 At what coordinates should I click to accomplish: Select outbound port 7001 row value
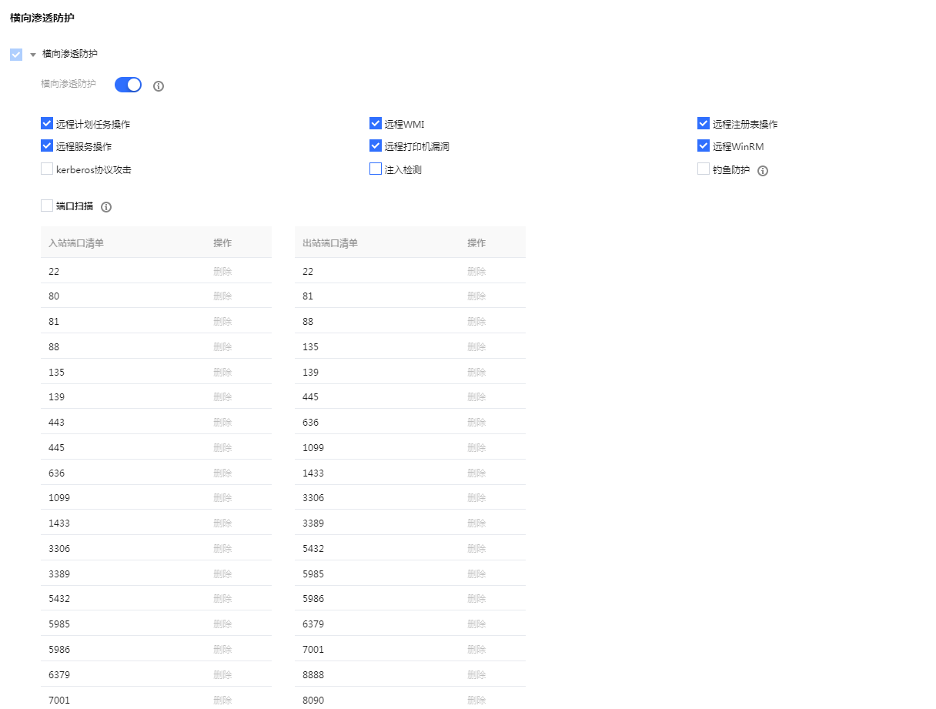click(313, 650)
